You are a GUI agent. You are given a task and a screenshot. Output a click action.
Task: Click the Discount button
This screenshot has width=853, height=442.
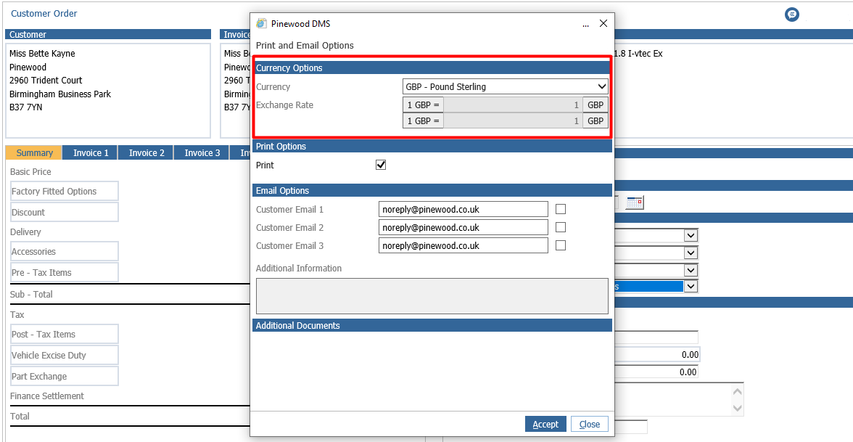pos(64,212)
